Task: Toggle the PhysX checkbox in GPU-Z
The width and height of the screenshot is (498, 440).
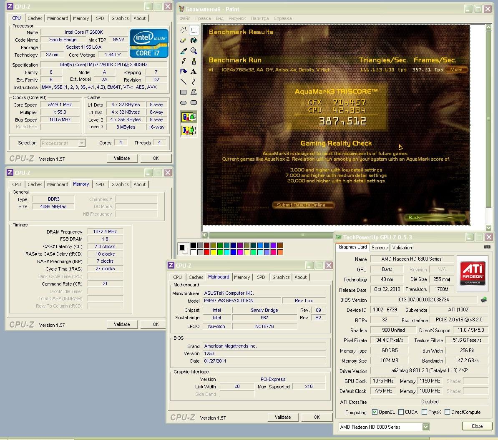Action: point(424,412)
